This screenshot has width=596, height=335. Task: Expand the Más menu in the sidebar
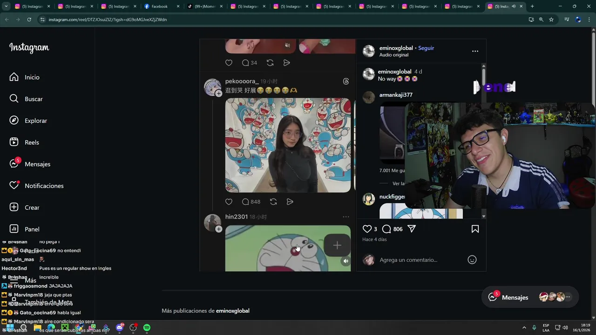click(x=23, y=281)
